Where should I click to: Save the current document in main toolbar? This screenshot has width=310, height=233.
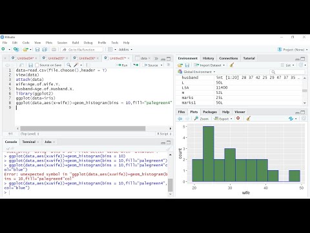[x=37, y=49]
